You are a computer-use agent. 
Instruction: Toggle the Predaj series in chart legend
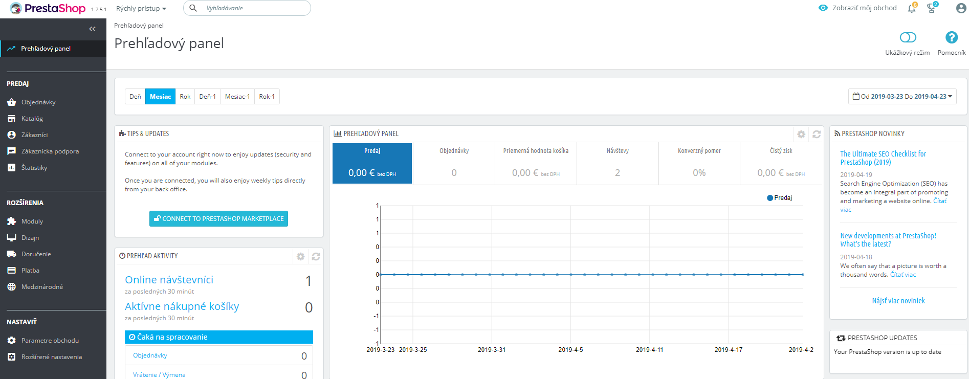(x=779, y=198)
